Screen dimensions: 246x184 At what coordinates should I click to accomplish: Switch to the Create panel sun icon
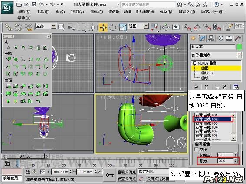click(193, 38)
